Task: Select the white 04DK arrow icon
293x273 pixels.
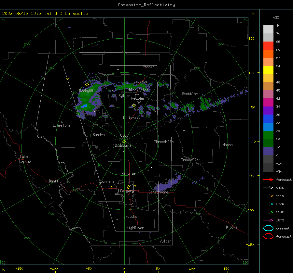Action: click(x=268, y=188)
